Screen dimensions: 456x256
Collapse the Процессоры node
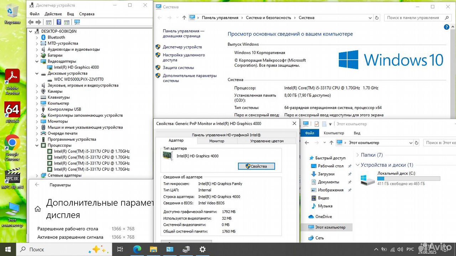pyautogui.click(x=37, y=145)
